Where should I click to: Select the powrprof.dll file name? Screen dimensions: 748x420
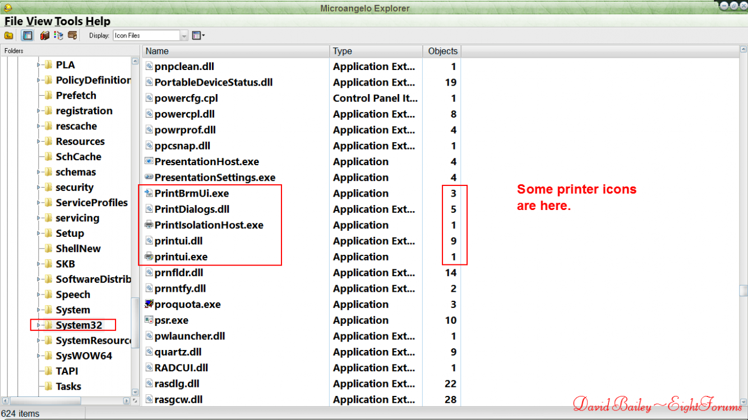(x=185, y=130)
